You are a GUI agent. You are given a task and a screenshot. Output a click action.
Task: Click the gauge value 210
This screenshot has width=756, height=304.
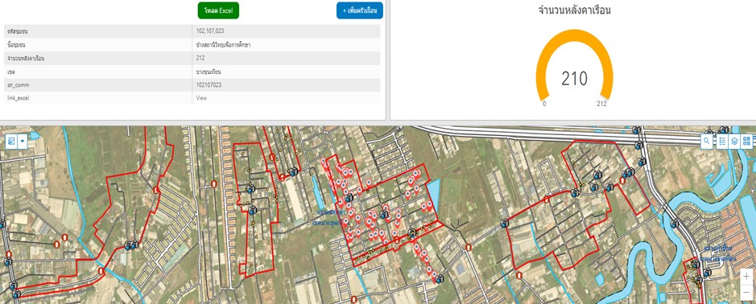coord(574,79)
